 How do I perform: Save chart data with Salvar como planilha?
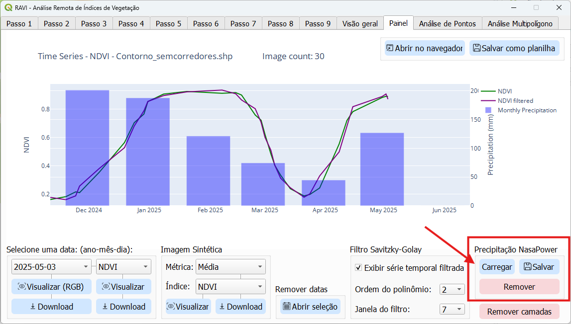coord(514,48)
